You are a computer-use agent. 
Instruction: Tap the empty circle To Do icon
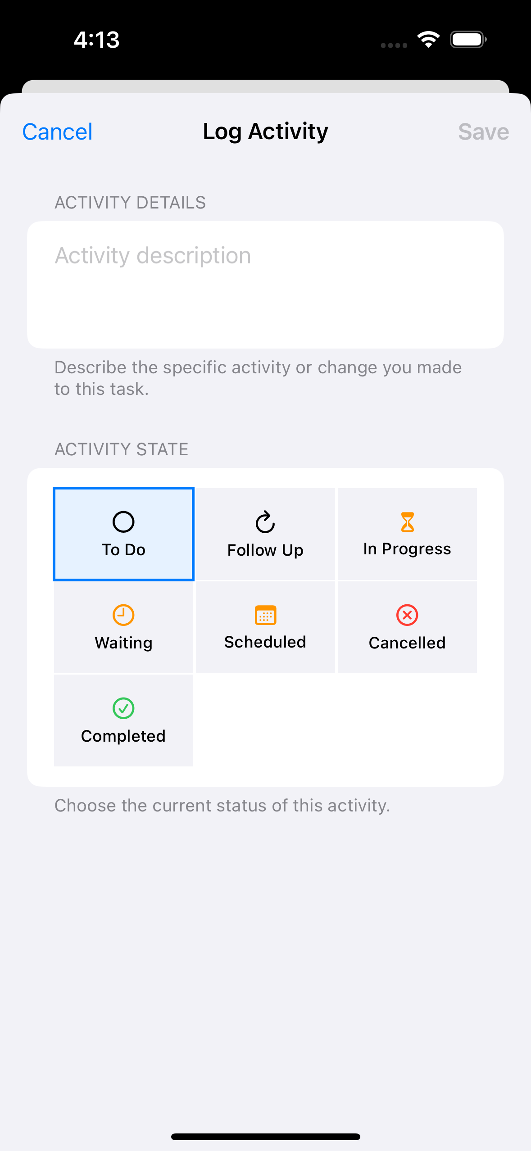123,522
